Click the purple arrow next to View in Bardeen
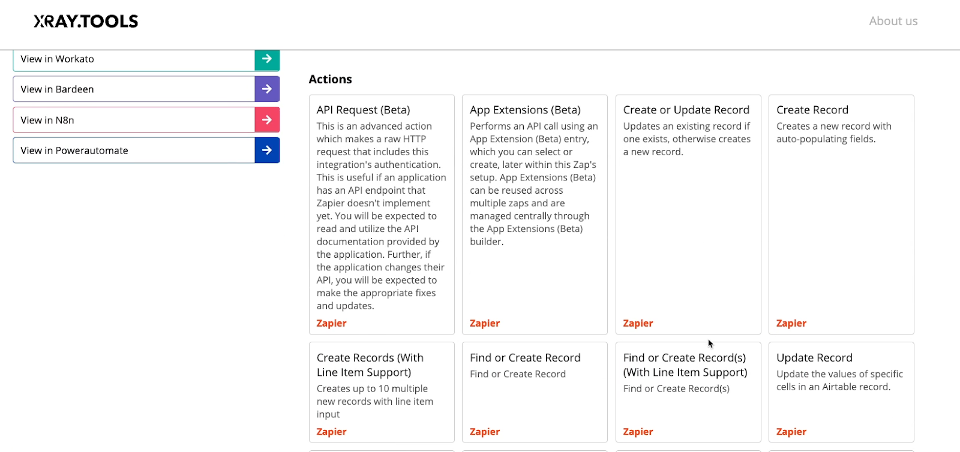Image resolution: width=960 pixels, height=452 pixels. tap(267, 89)
